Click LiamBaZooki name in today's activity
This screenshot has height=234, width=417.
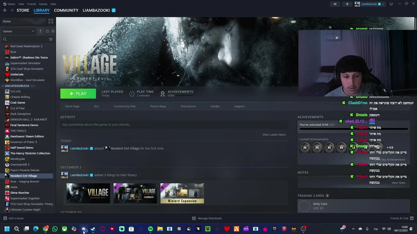click(x=79, y=149)
